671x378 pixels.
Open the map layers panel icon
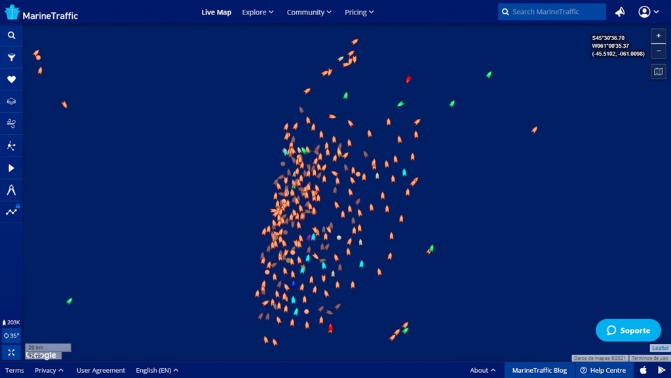(11, 102)
